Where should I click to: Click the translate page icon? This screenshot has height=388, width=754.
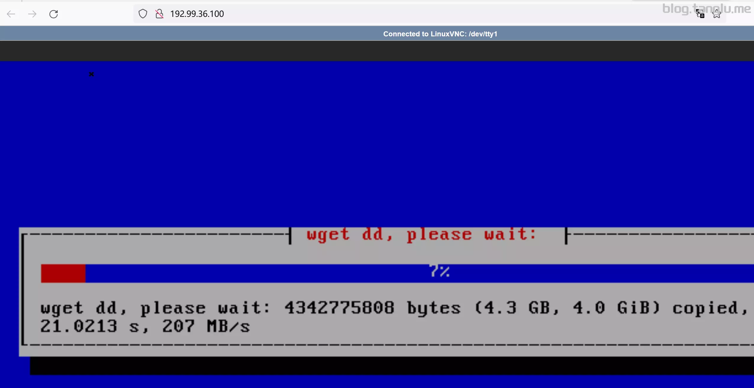point(700,14)
